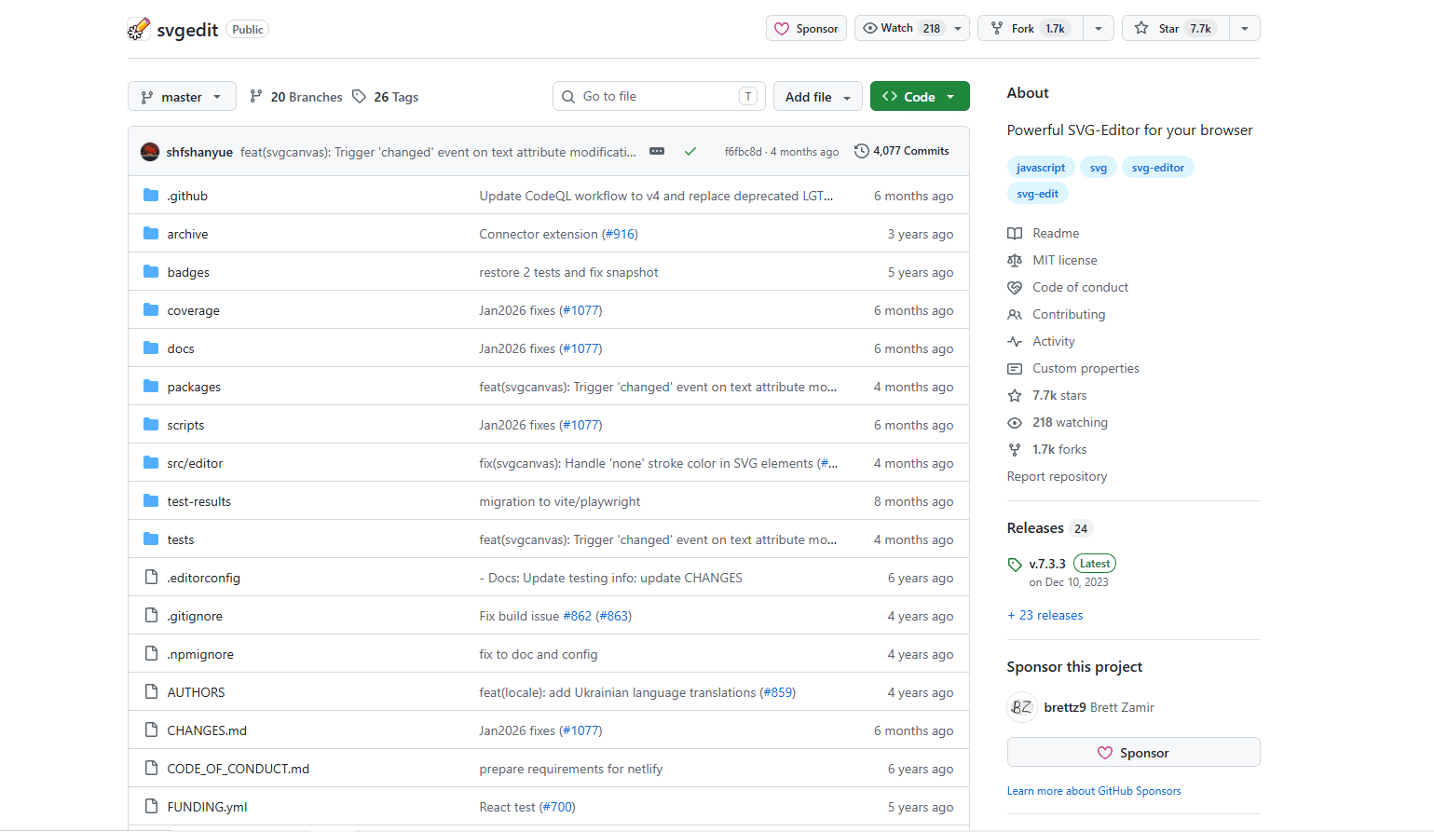Open issue #862 link
The image size is (1434, 832).
click(578, 616)
